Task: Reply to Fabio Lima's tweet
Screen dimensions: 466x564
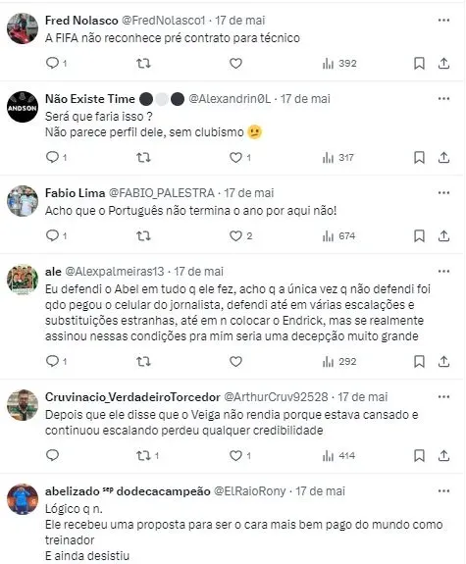Action: (x=53, y=236)
